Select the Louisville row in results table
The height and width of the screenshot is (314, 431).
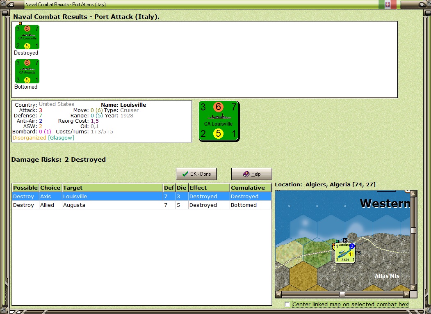[x=141, y=196]
